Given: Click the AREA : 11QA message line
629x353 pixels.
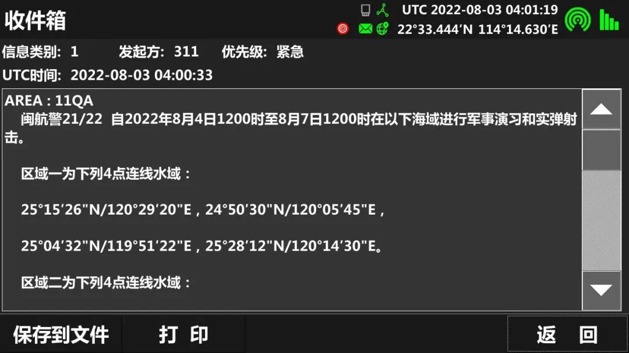Looking at the screenshot, I should pos(49,101).
